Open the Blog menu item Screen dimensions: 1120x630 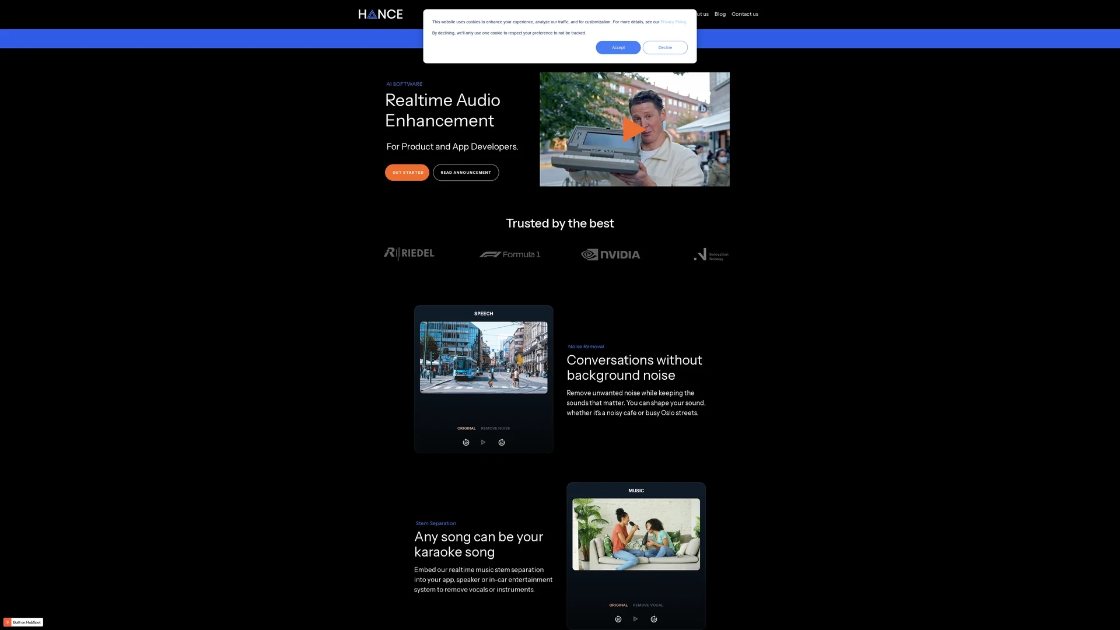(720, 14)
